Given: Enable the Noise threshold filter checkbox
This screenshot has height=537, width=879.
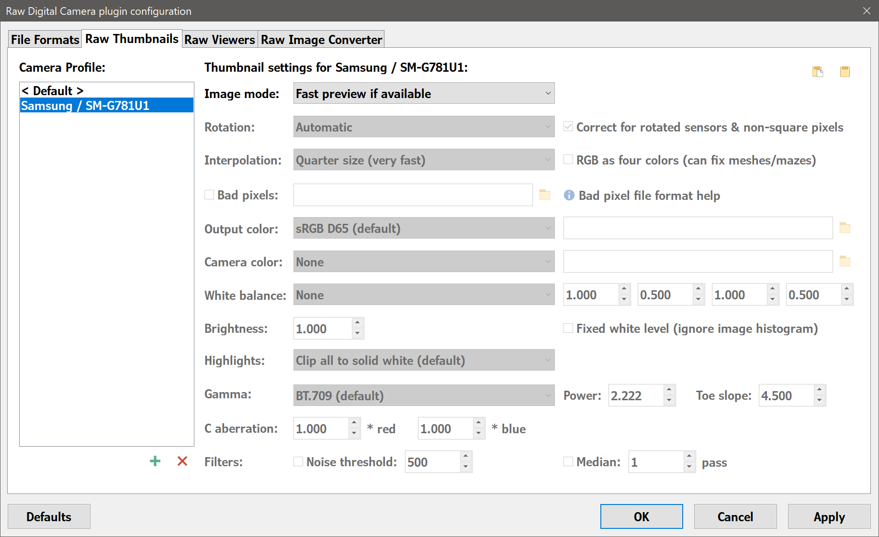Looking at the screenshot, I should click(298, 461).
